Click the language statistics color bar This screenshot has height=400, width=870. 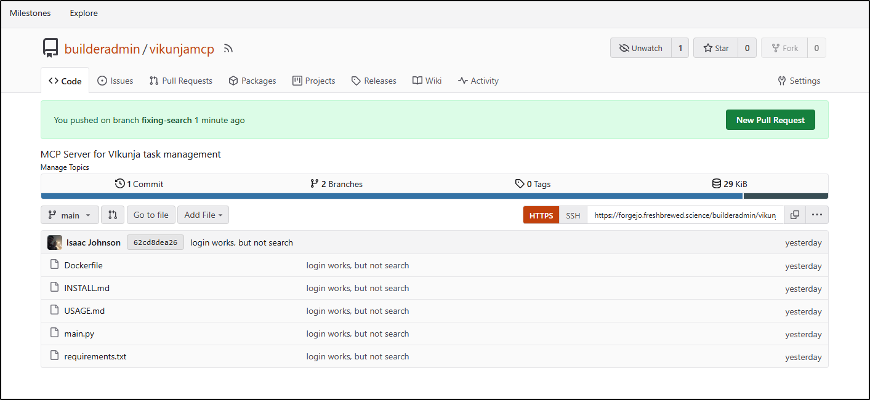(392, 196)
